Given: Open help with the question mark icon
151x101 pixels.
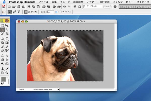Looking at the screenshot, I should (115, 7).
